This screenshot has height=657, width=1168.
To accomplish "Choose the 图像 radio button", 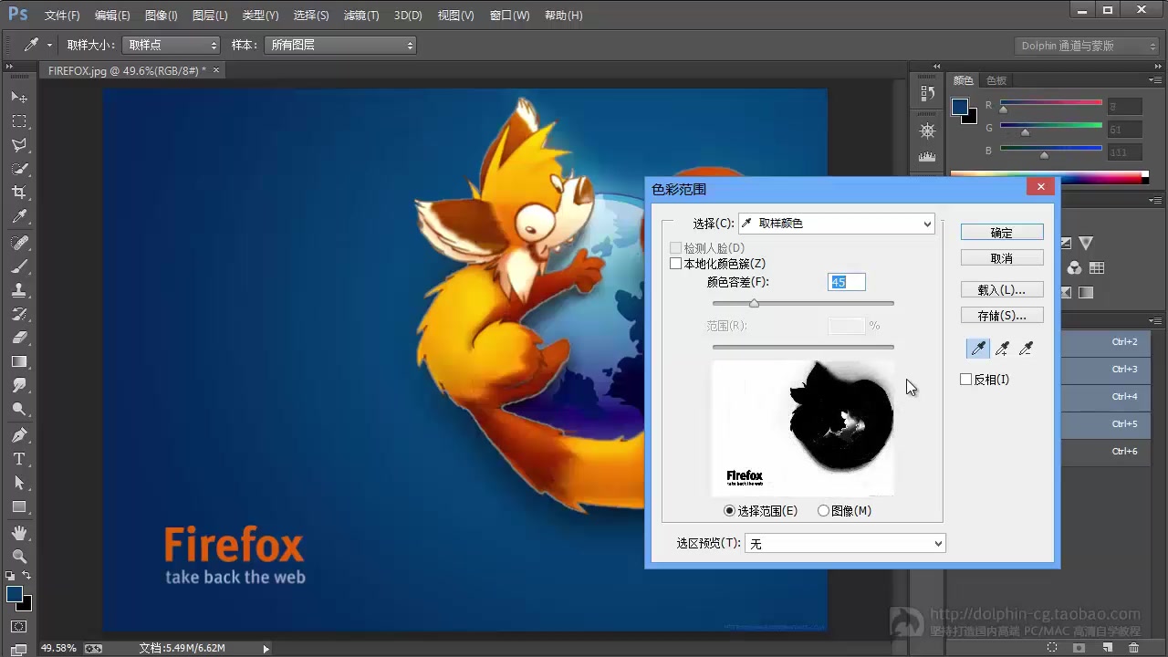I will point(823,511).
